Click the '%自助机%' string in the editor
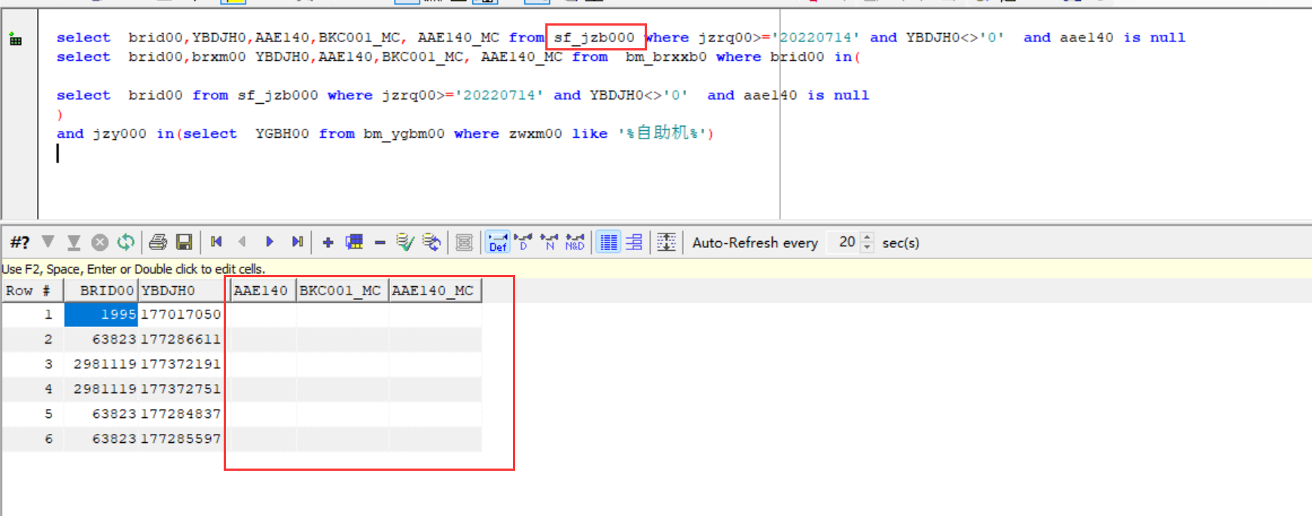Viewport: 1312px width, 516px height. [x=662, y=133]
